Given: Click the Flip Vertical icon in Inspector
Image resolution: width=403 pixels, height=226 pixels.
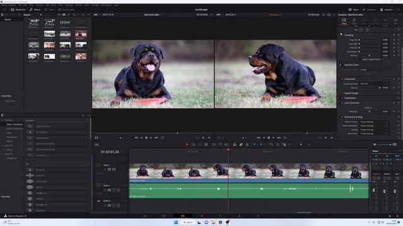Looking at the screenshot, I should point(367,30).
